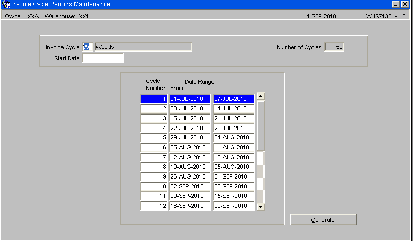Screen dimensions: 413x241
Task: Click From date 15-JUL-2010
Action: [190, 118]
